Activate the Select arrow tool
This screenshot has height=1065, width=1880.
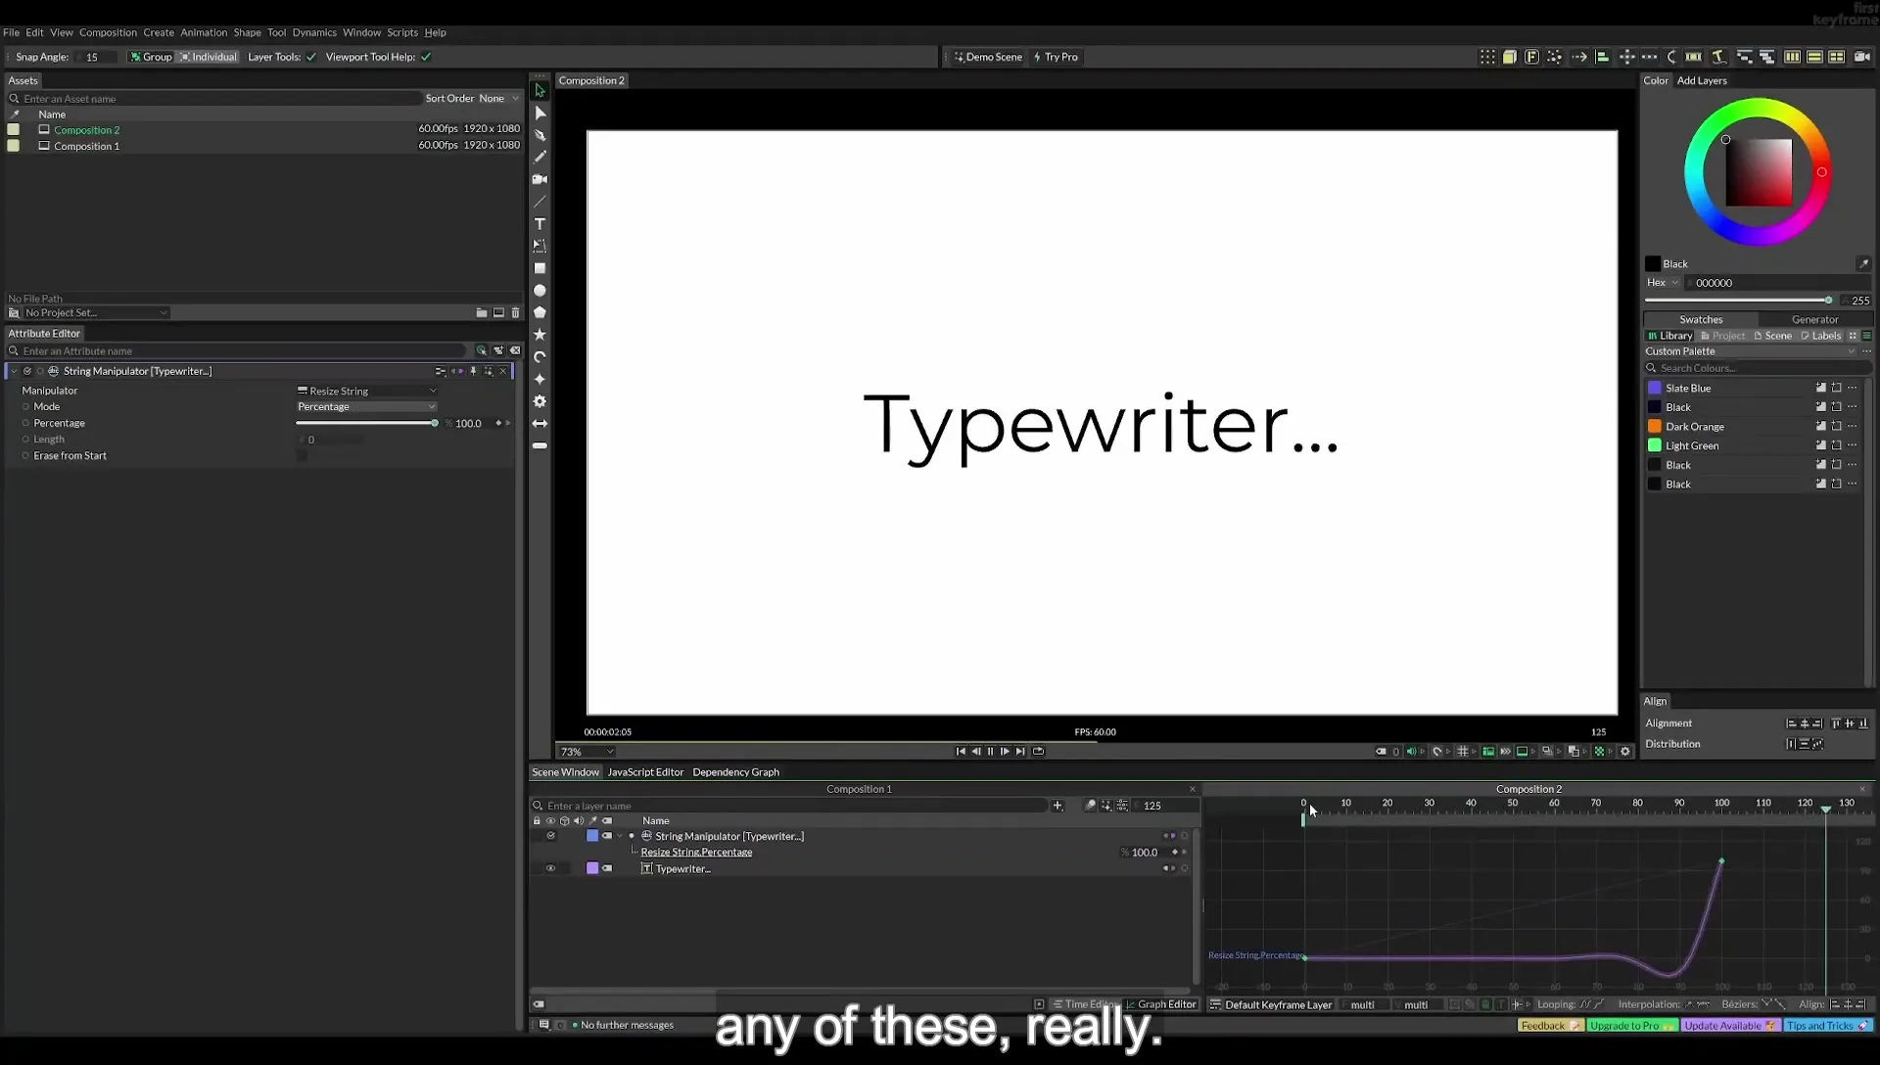coord(540,90)
